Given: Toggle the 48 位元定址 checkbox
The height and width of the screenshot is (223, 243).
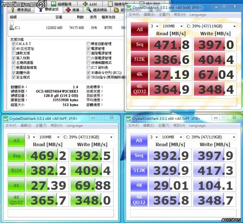Looking at the screenshot, I should 14,49.
